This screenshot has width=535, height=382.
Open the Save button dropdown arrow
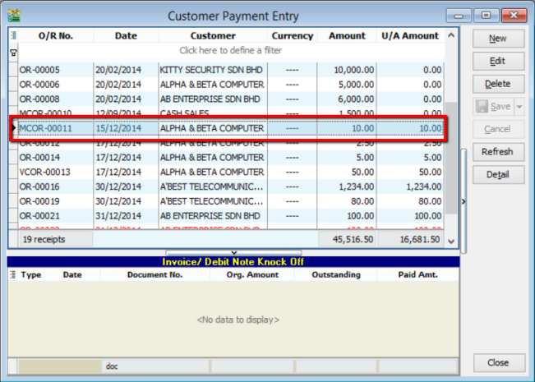pyautogui.click(x=519, y=107)
